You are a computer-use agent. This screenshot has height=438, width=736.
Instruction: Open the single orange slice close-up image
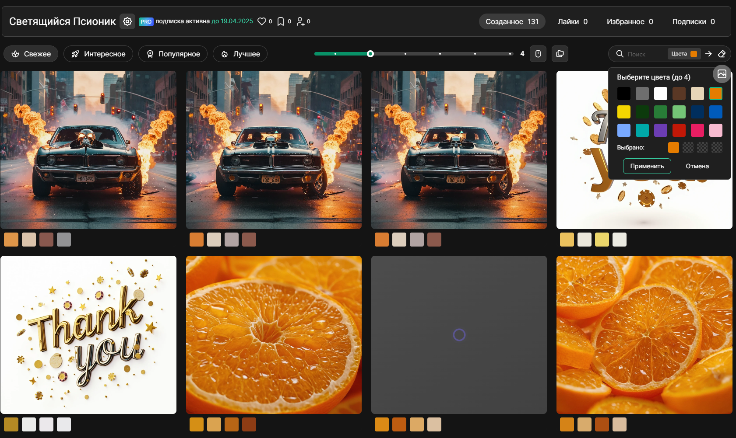coord(274,335)
